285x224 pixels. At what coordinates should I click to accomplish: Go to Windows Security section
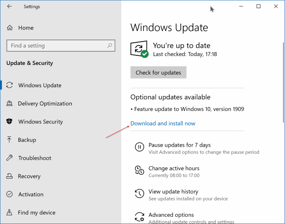(41, 122)
